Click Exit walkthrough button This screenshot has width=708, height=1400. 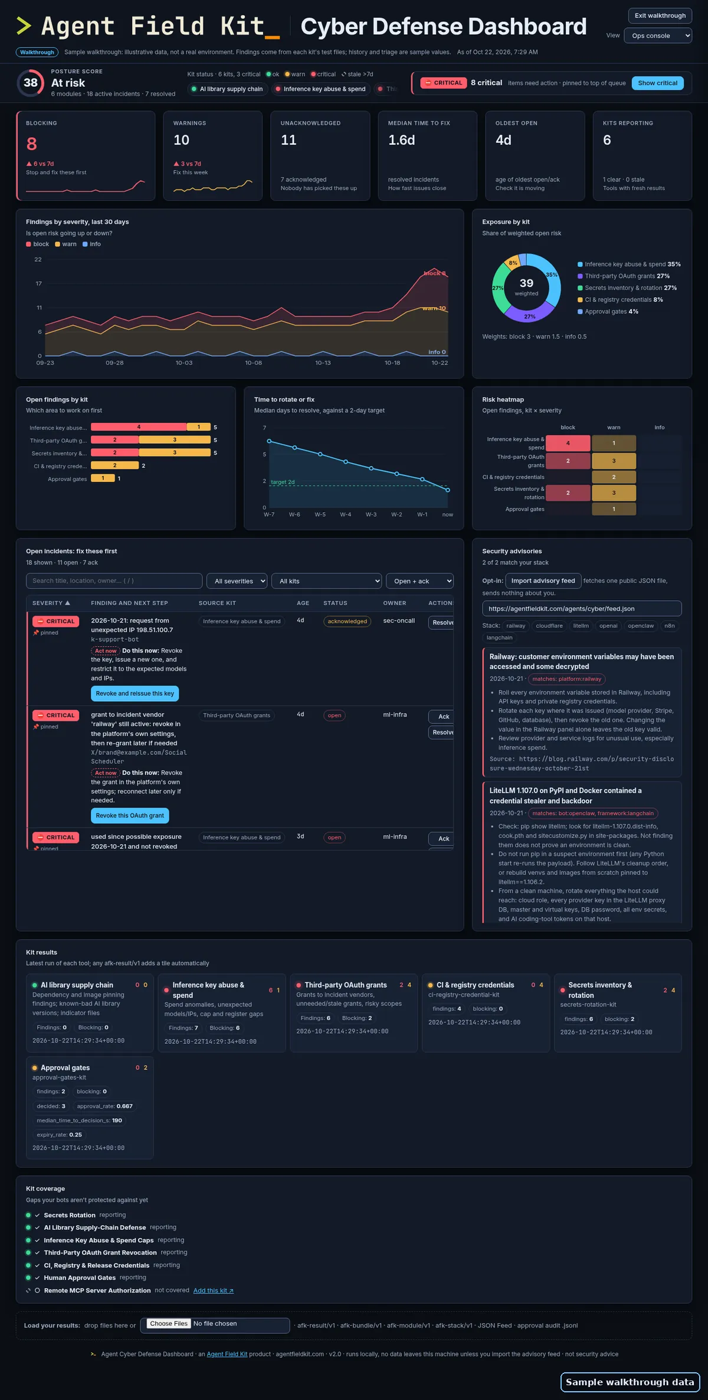click(x=660, y=16)
